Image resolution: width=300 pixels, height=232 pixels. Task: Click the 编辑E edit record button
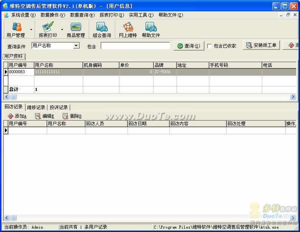click(x=45, y=116)
